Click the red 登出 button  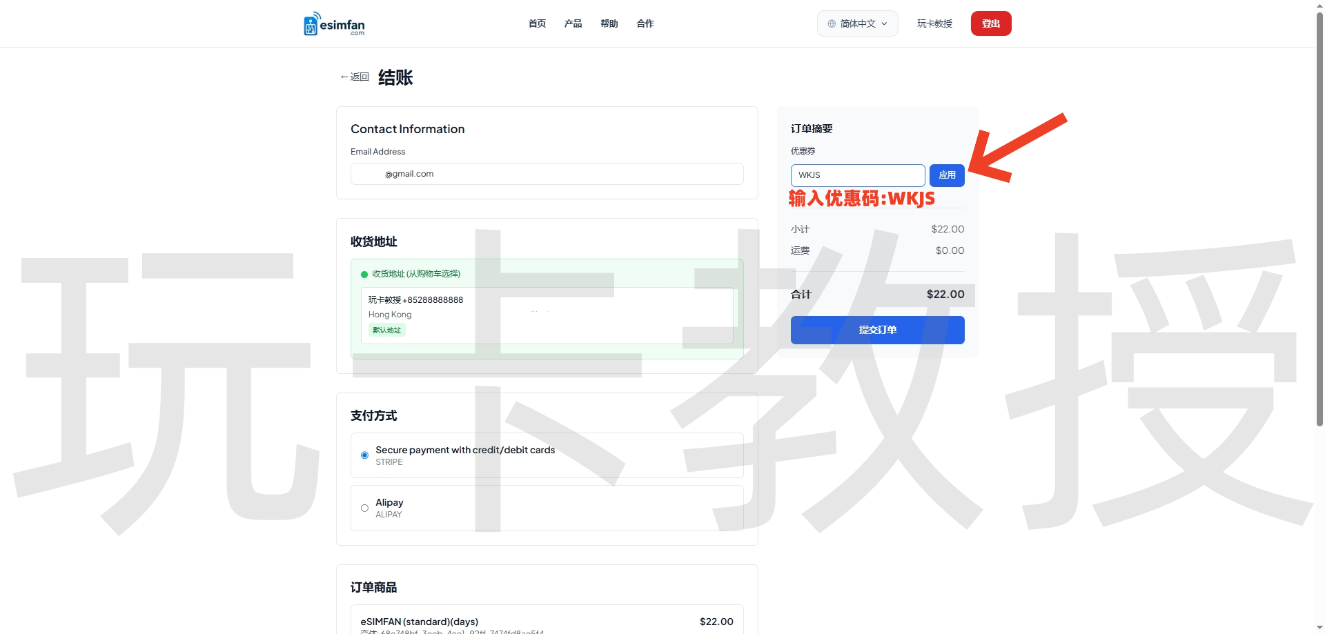click(991, 23)
